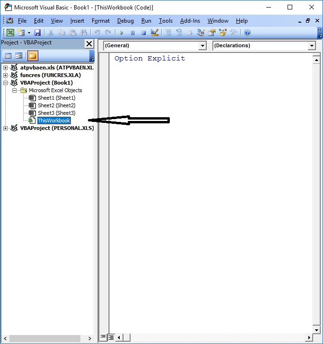The height and width of the screenshot is (344, 323).
Task: Expand the funcres (FUNCRES.XLA) node
Action: [x=6, y=75]
